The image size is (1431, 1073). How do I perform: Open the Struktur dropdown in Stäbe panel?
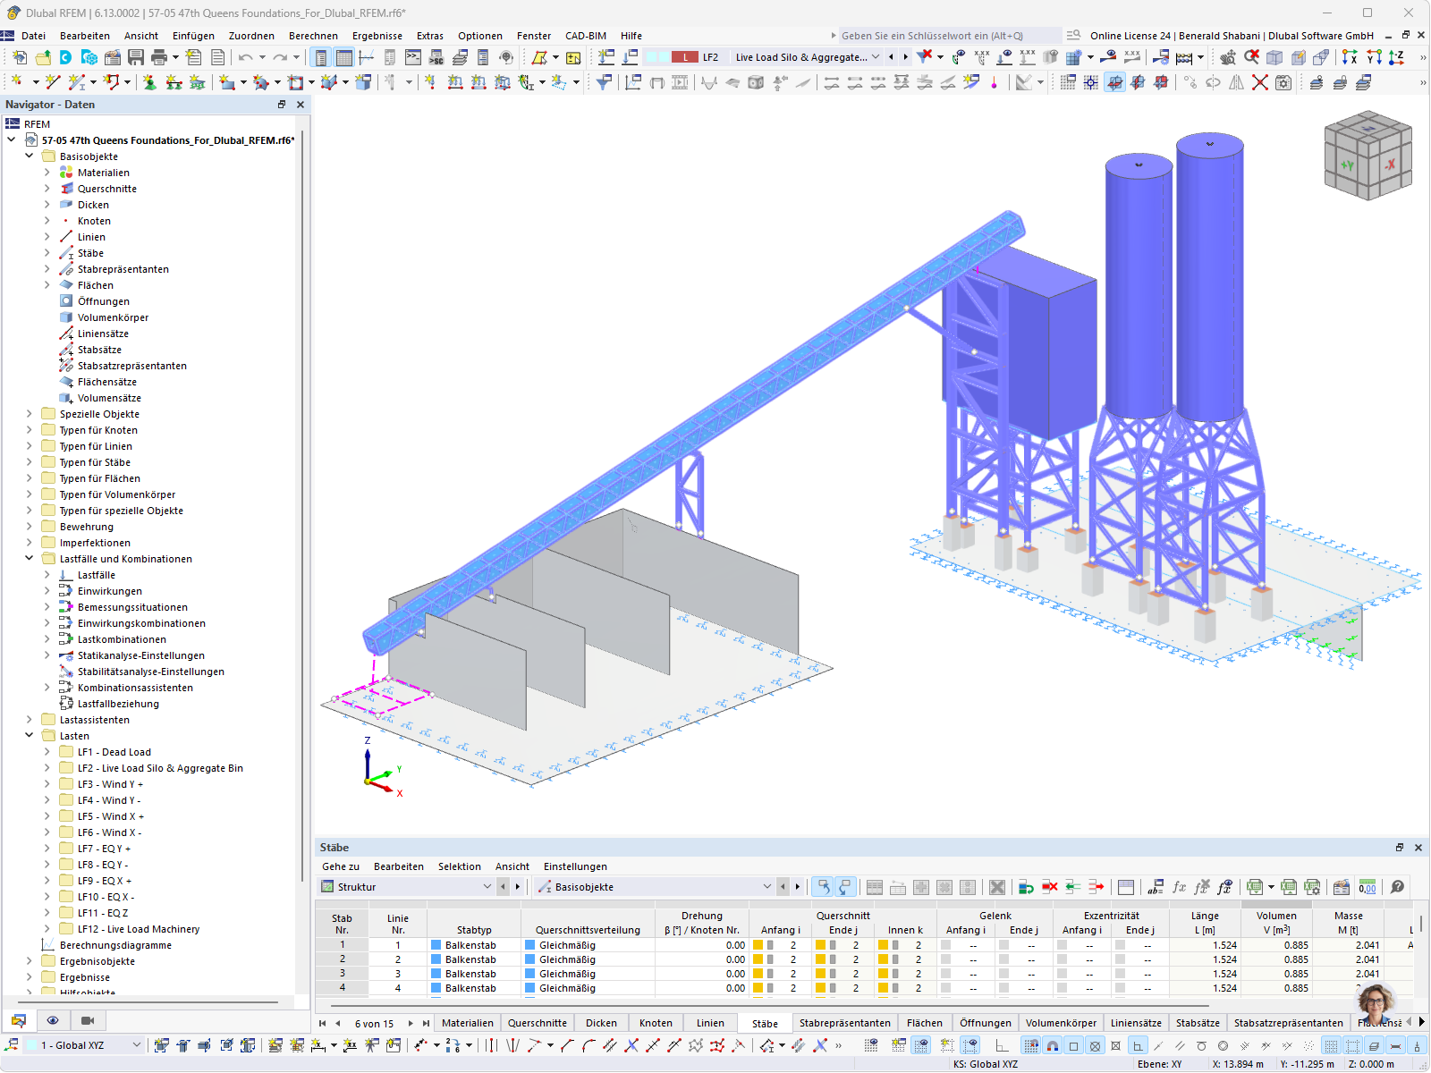tap(488, 886)
